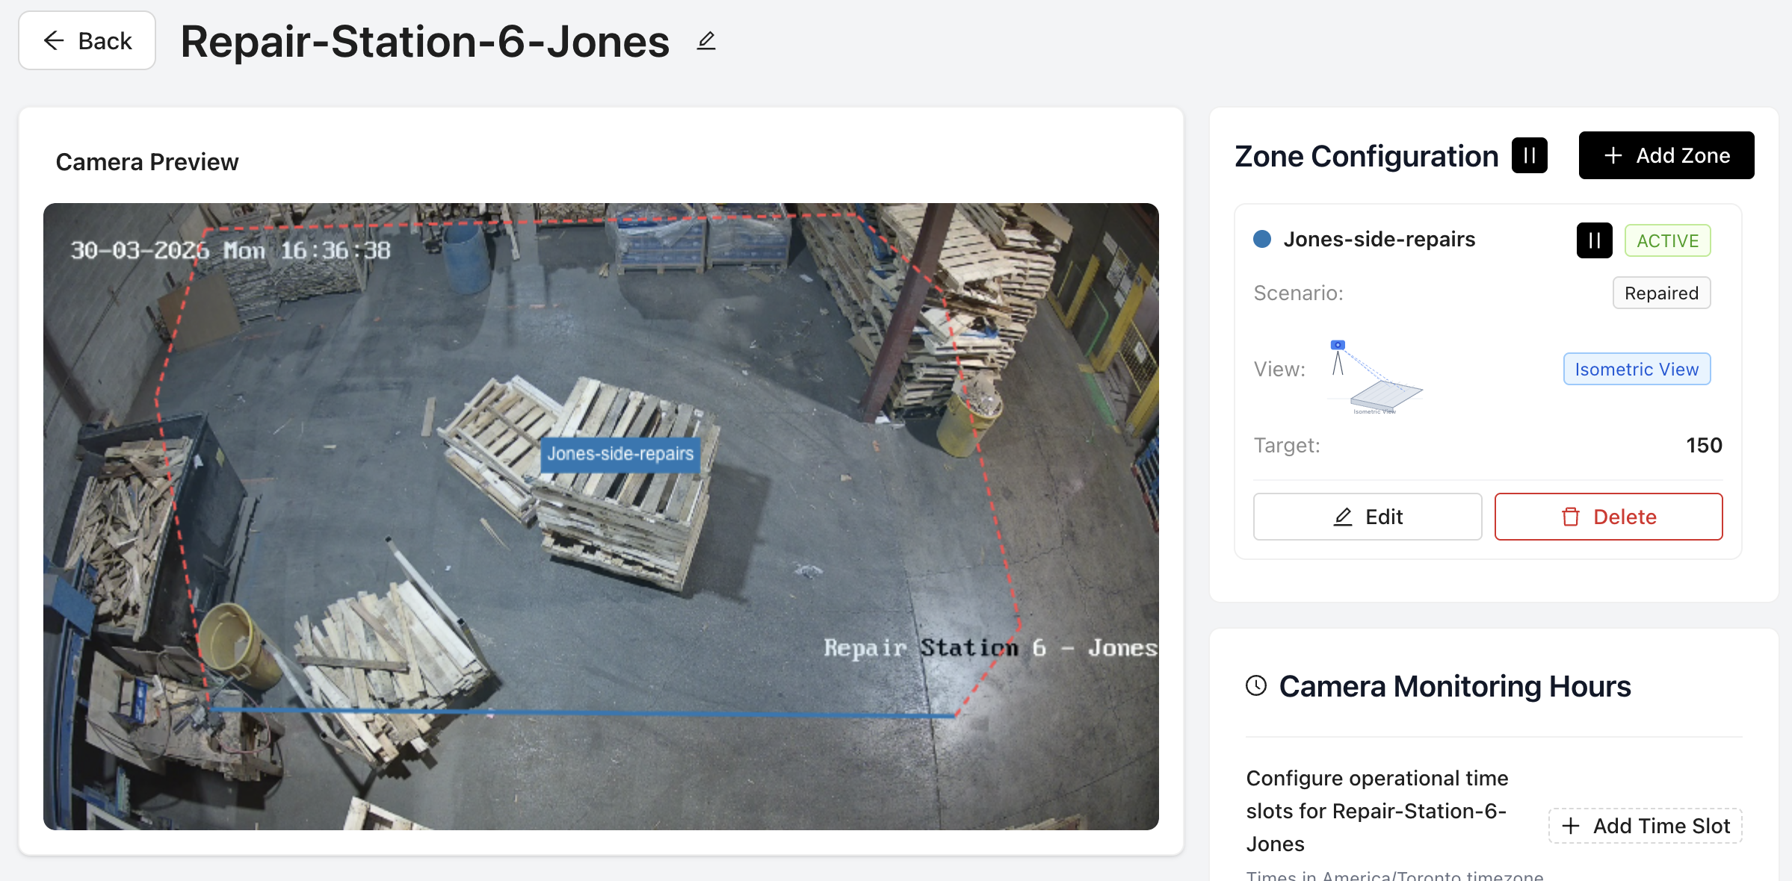
Task: Click the trash icon inside the Delete button
Action: pyautogui.click(x=1571, y=516)
